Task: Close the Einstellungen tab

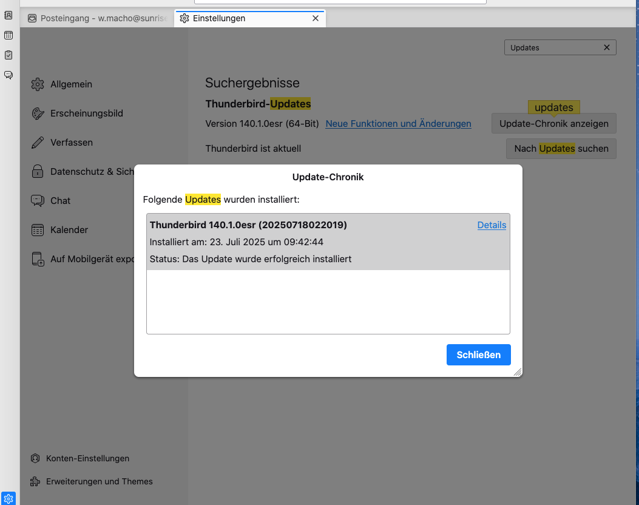Action: coord(316,18)
